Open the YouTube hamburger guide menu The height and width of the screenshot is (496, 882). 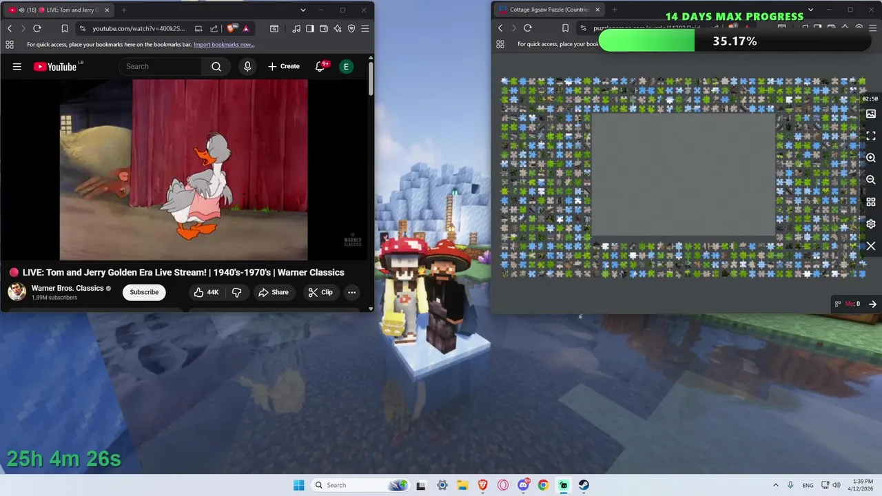pyautogui.click(x=17, y=66)
